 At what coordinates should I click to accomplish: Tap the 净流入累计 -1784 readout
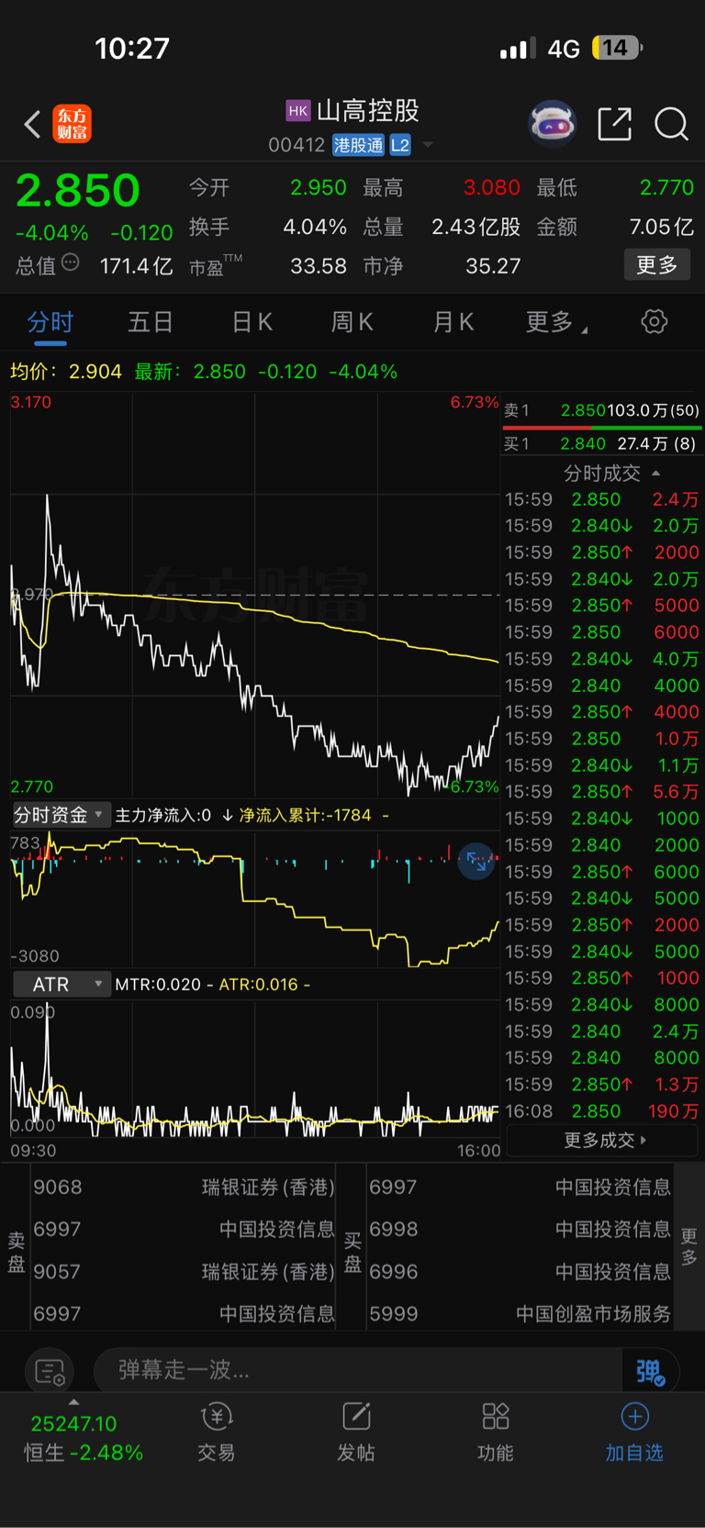[306, 815]
